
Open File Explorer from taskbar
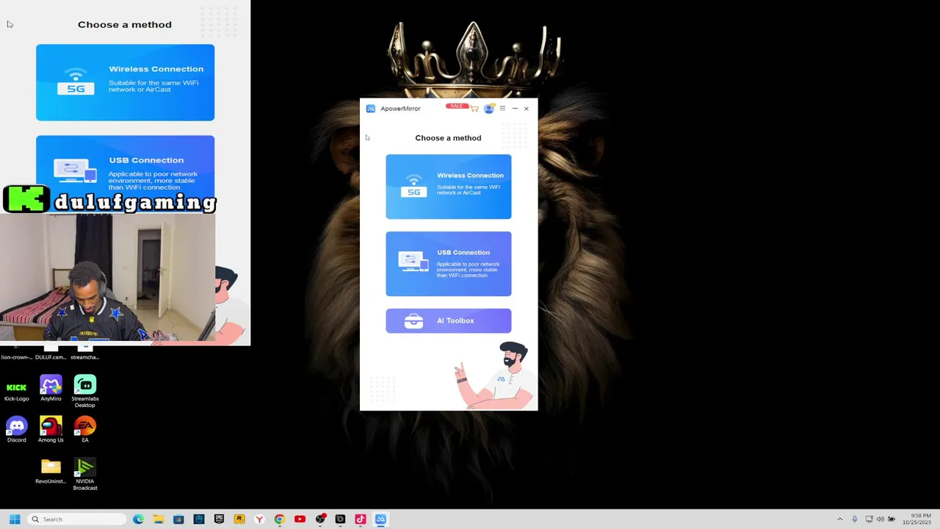coord(159,519)
